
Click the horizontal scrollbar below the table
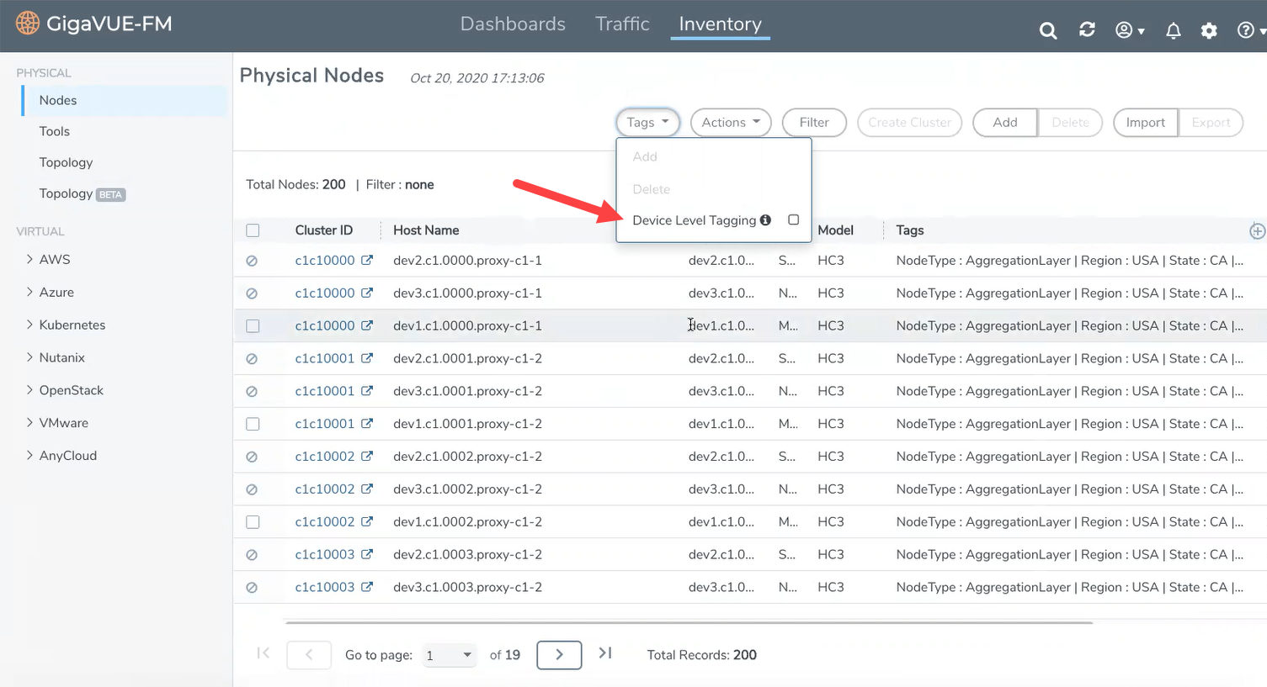(x=689, y=623)
